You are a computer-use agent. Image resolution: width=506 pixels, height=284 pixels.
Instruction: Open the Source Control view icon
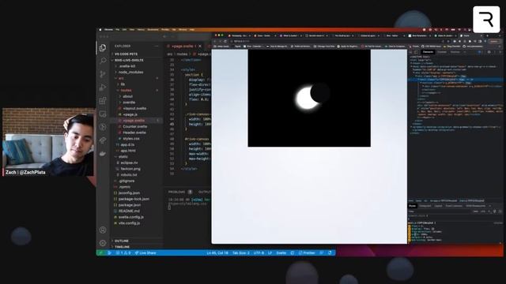tap(103, 74)
